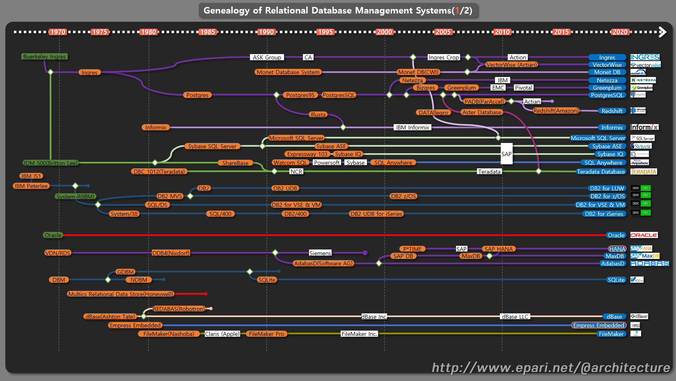676x381 pixels.
Task: Click the MonetDB logo
Action: tap(638, 72)
